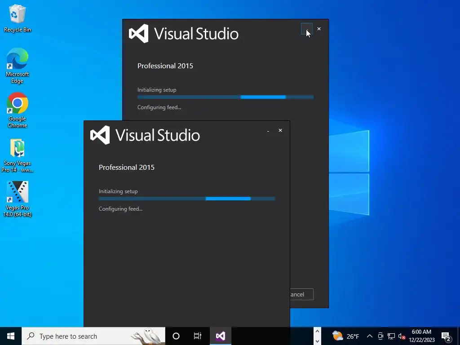Image resolution: width=460 pixels, height=345 pixels.
Task: Click the search magnifier icon on taskbar
Action: [x=31, y=336]
